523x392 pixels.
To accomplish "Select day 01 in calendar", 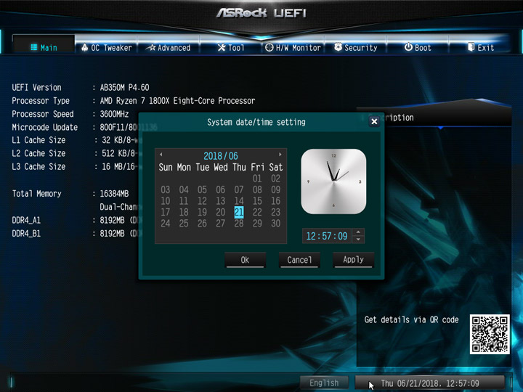I will point(257,179).
